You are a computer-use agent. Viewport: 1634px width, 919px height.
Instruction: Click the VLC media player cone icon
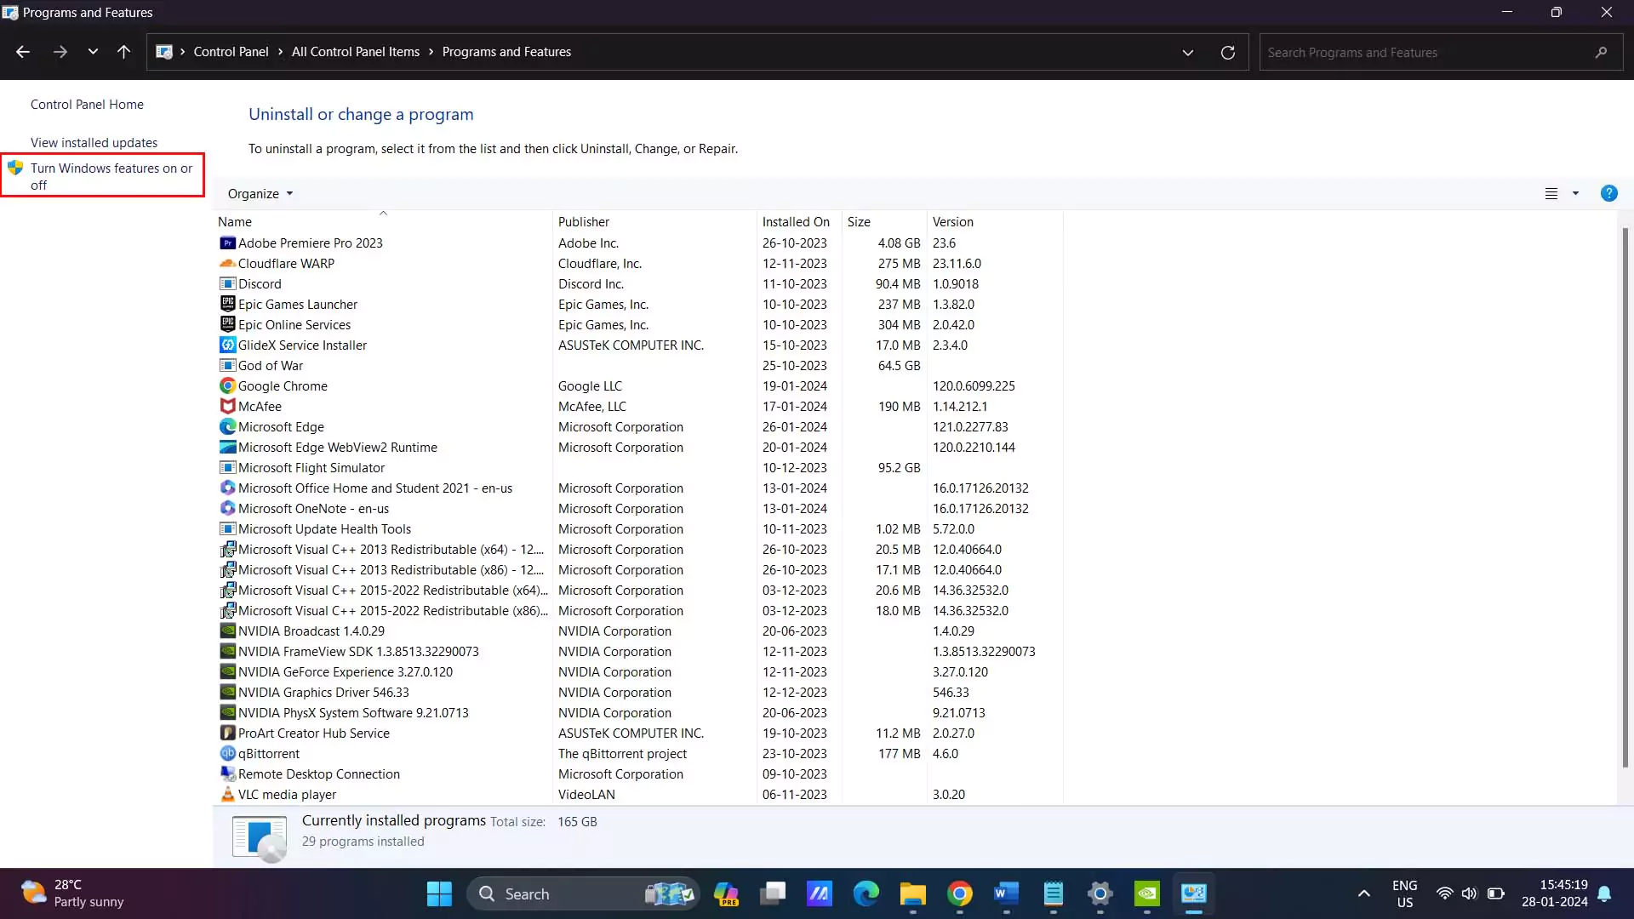[227, 795]
